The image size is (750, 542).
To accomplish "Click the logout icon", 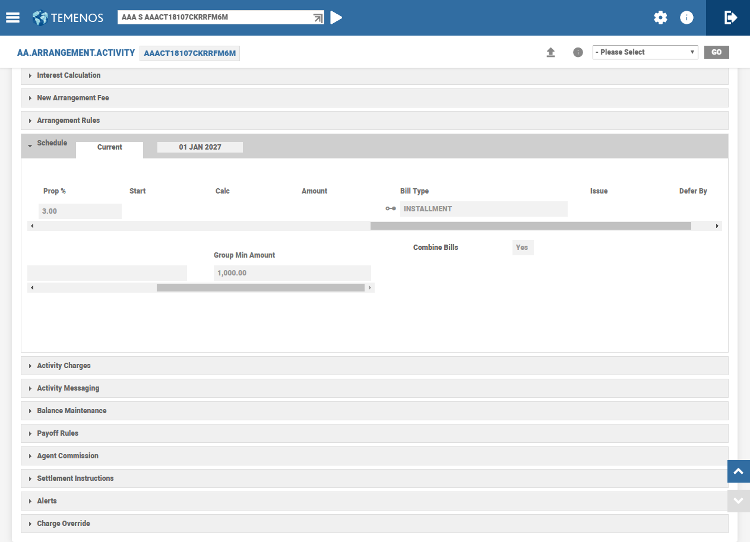I will 730,18.
